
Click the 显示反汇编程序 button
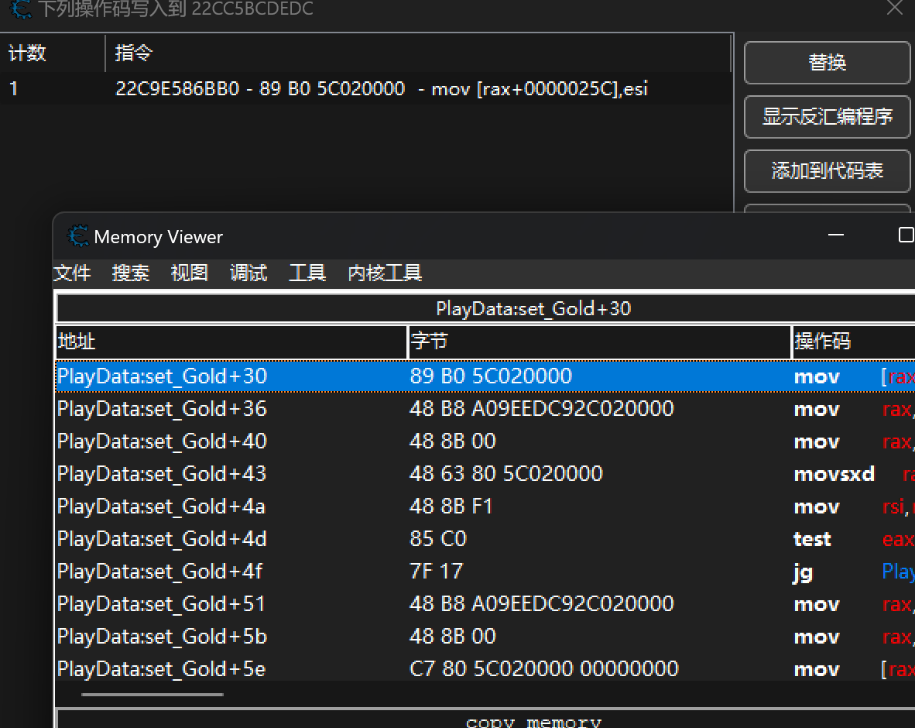(827, 117)
